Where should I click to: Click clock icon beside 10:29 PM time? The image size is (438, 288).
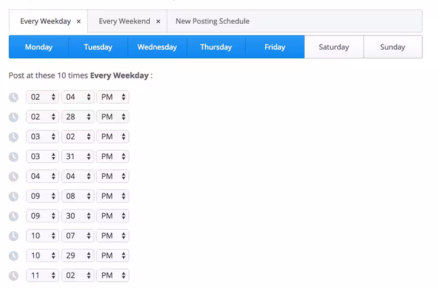(14, 256)
